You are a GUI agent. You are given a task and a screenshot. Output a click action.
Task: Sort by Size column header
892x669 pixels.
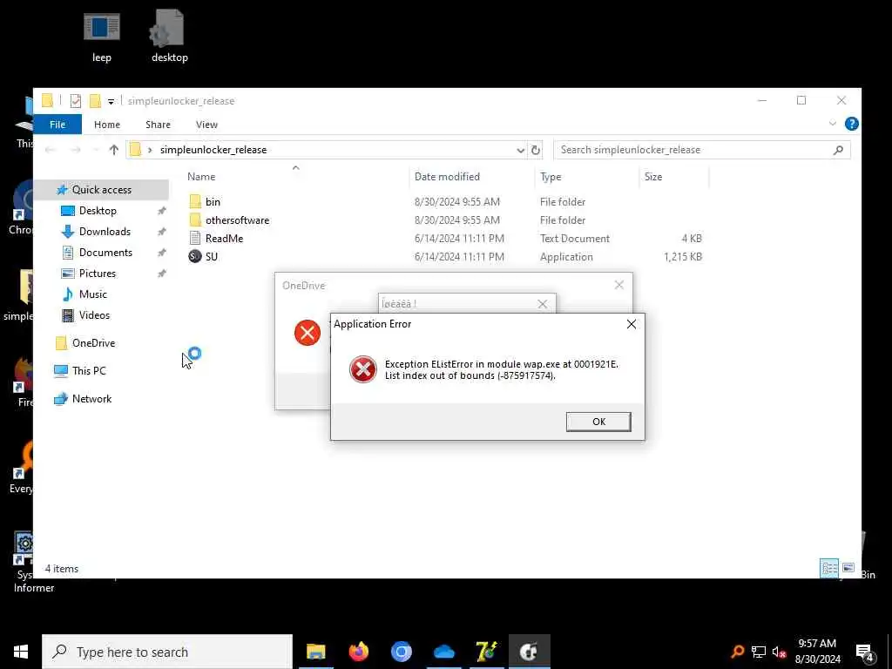653,176
